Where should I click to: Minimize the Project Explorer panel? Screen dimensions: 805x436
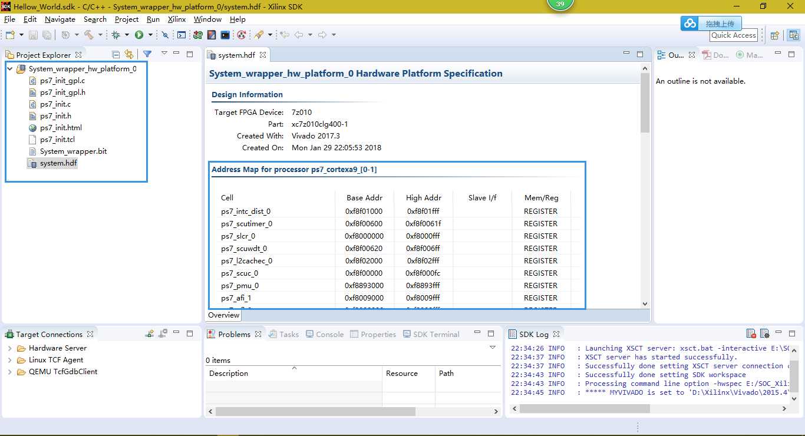pos(177,54)
